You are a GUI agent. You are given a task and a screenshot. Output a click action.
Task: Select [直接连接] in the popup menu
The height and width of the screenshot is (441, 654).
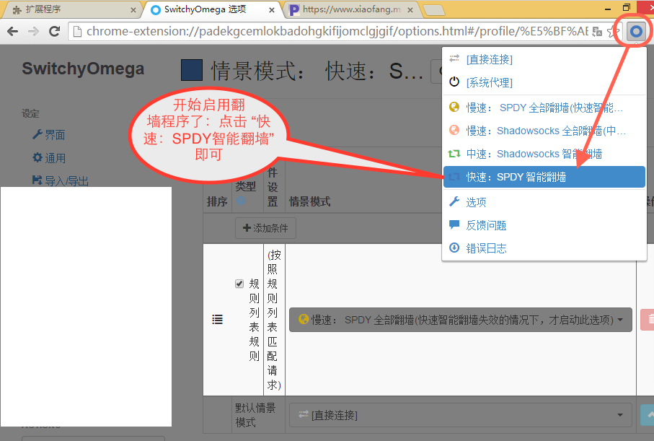(x=544, y=59)
